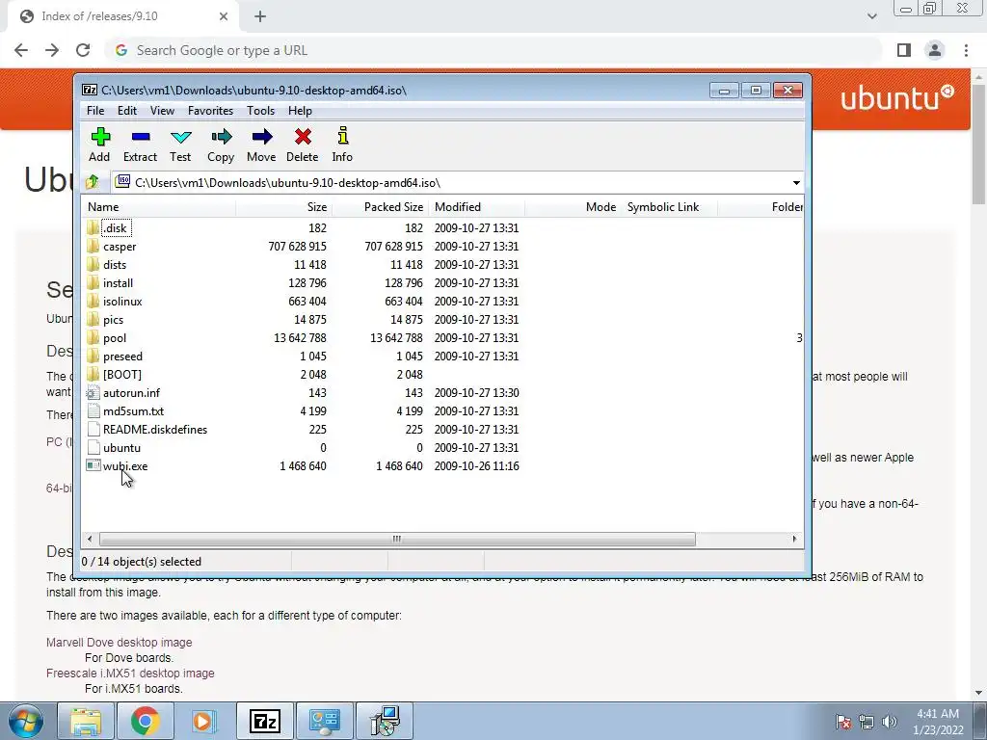Open the Favorites menu
Viewport: 987px width, 740px height.
pos(210,111)
